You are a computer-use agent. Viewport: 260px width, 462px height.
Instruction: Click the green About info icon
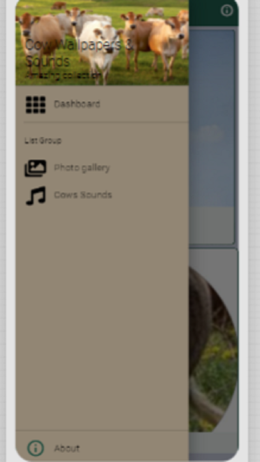[x=36, y=448]
